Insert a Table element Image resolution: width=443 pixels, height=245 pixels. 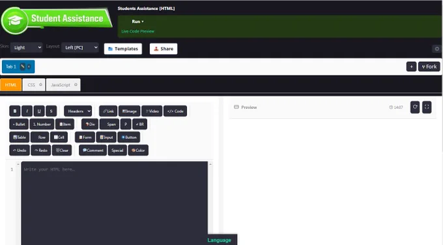(x=19, y=137)
